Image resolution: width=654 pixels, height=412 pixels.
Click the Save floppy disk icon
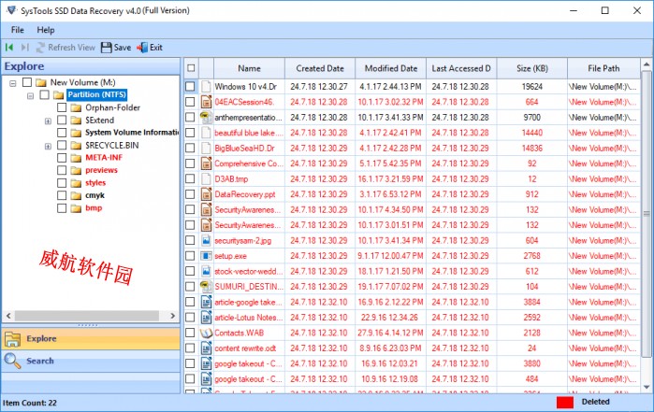(x=107, y=48)
